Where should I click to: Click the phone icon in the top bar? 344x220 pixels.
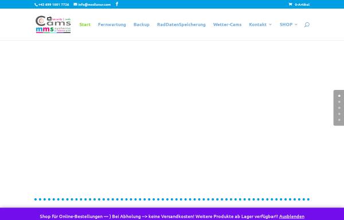pyautogui.click(x=36, y=5)
